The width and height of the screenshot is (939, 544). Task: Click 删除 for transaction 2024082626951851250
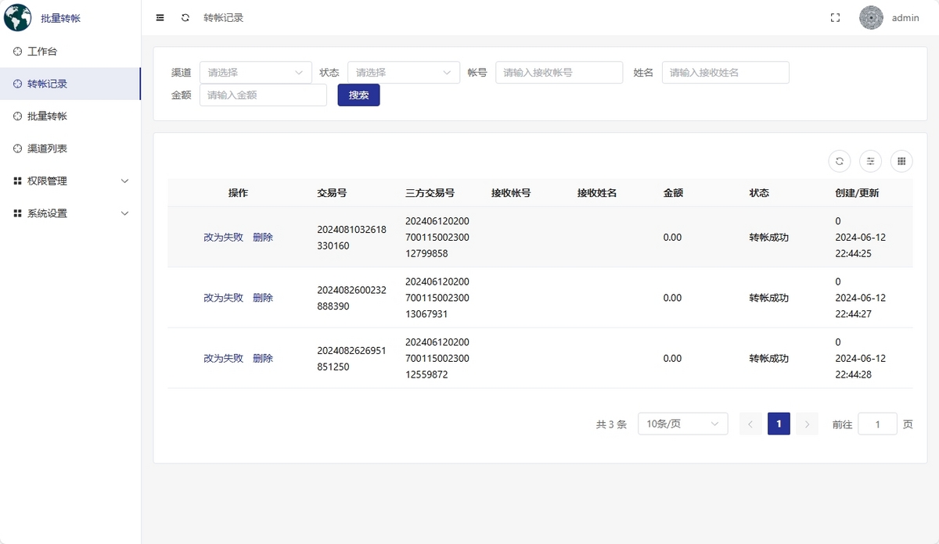point(263,358)
